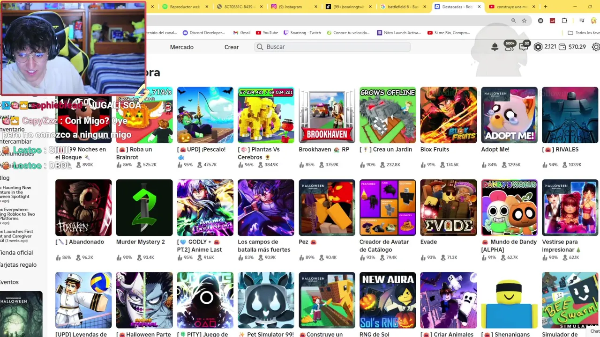The height and width of the screenshot is (337, 600).
Task: Open the Murder Mystery 2 thumbnail
Action: pyautogui.click(x=144, y=208)
